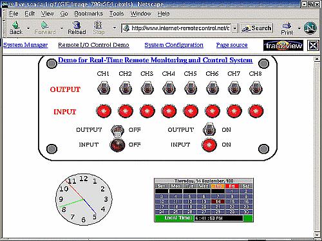Click the CH8 input red indicator lamp
Screen dimensions: 322x241
point(256,111)
